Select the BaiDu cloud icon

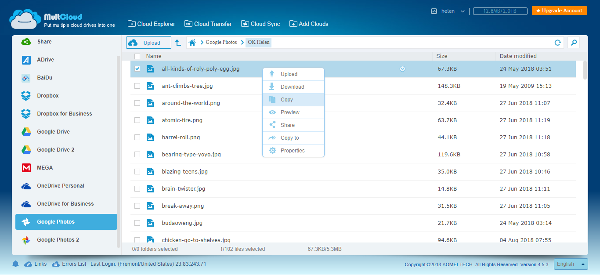tap(26, 78)
